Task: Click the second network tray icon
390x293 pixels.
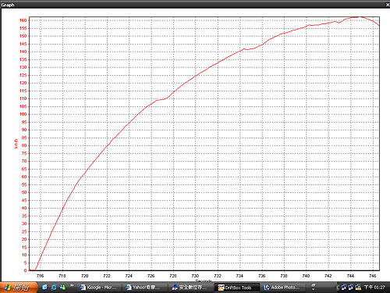Action: click(x=351, y=288)
